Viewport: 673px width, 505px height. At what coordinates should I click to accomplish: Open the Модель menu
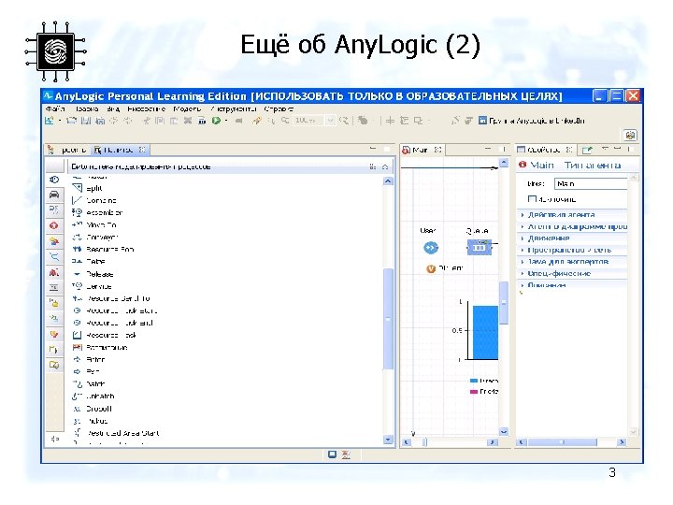[x=187, y=109]
